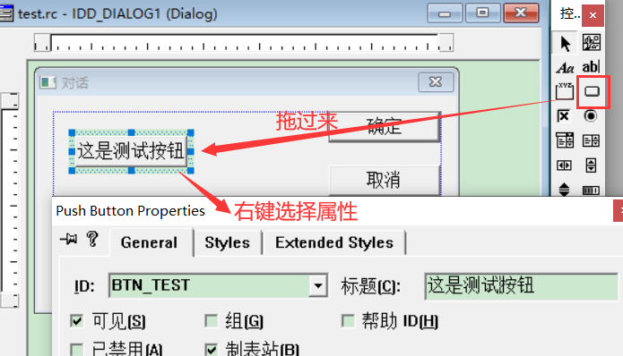Switch to the Styles tab
This screenshot has width=623, height=356.
[x=228, y=242]
